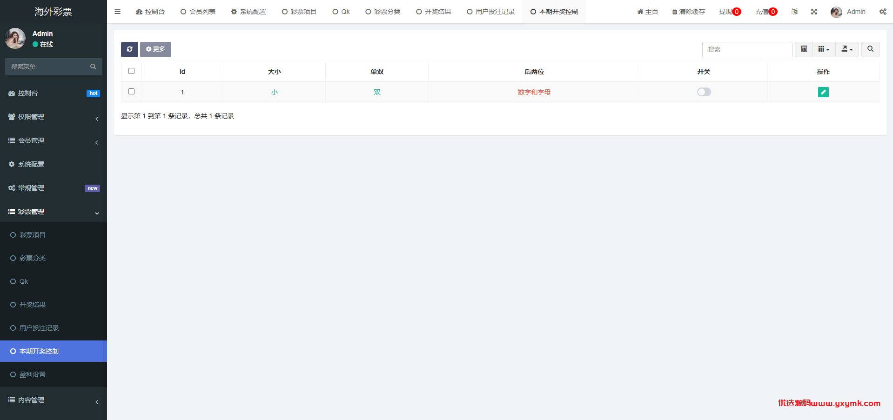Click the advanced search magnifier button
893x420 pixels.
pyautogui.click(x=870, y=49)
